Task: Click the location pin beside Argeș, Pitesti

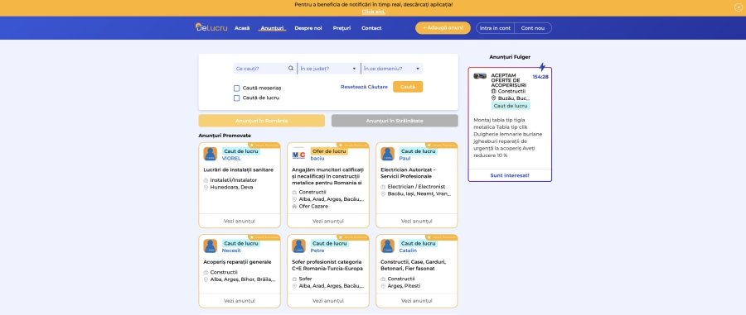Action: click(383, 286)
